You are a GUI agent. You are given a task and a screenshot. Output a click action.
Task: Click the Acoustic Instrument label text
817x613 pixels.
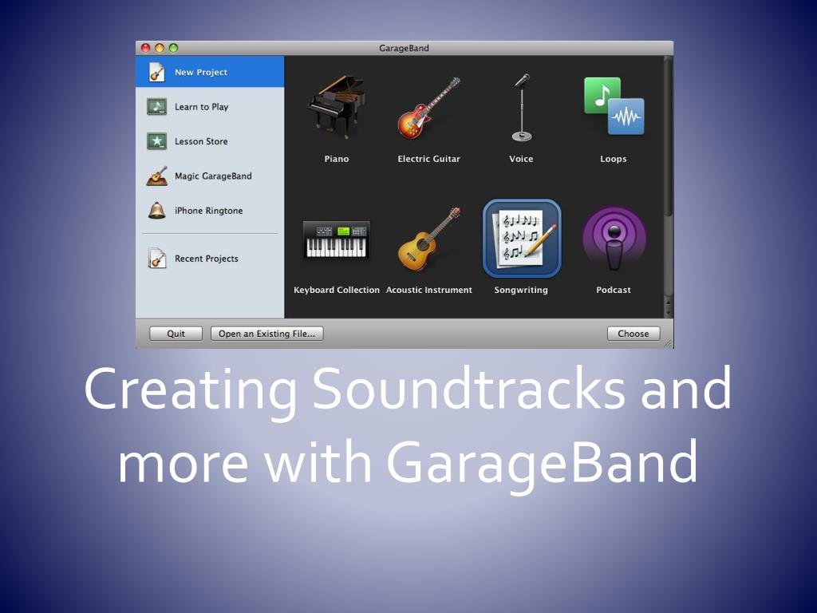(x=428, y=290)
